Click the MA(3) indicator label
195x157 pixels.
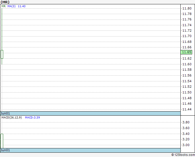(x=11, y=6)
